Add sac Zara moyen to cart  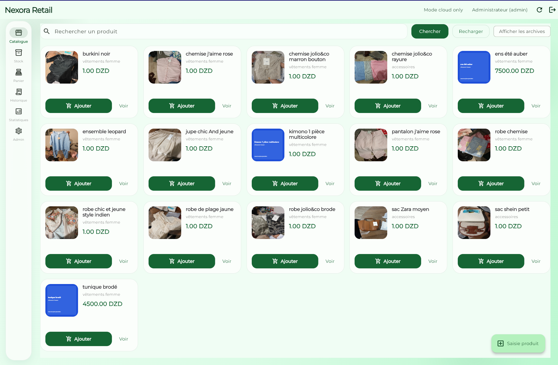point(388,261)
